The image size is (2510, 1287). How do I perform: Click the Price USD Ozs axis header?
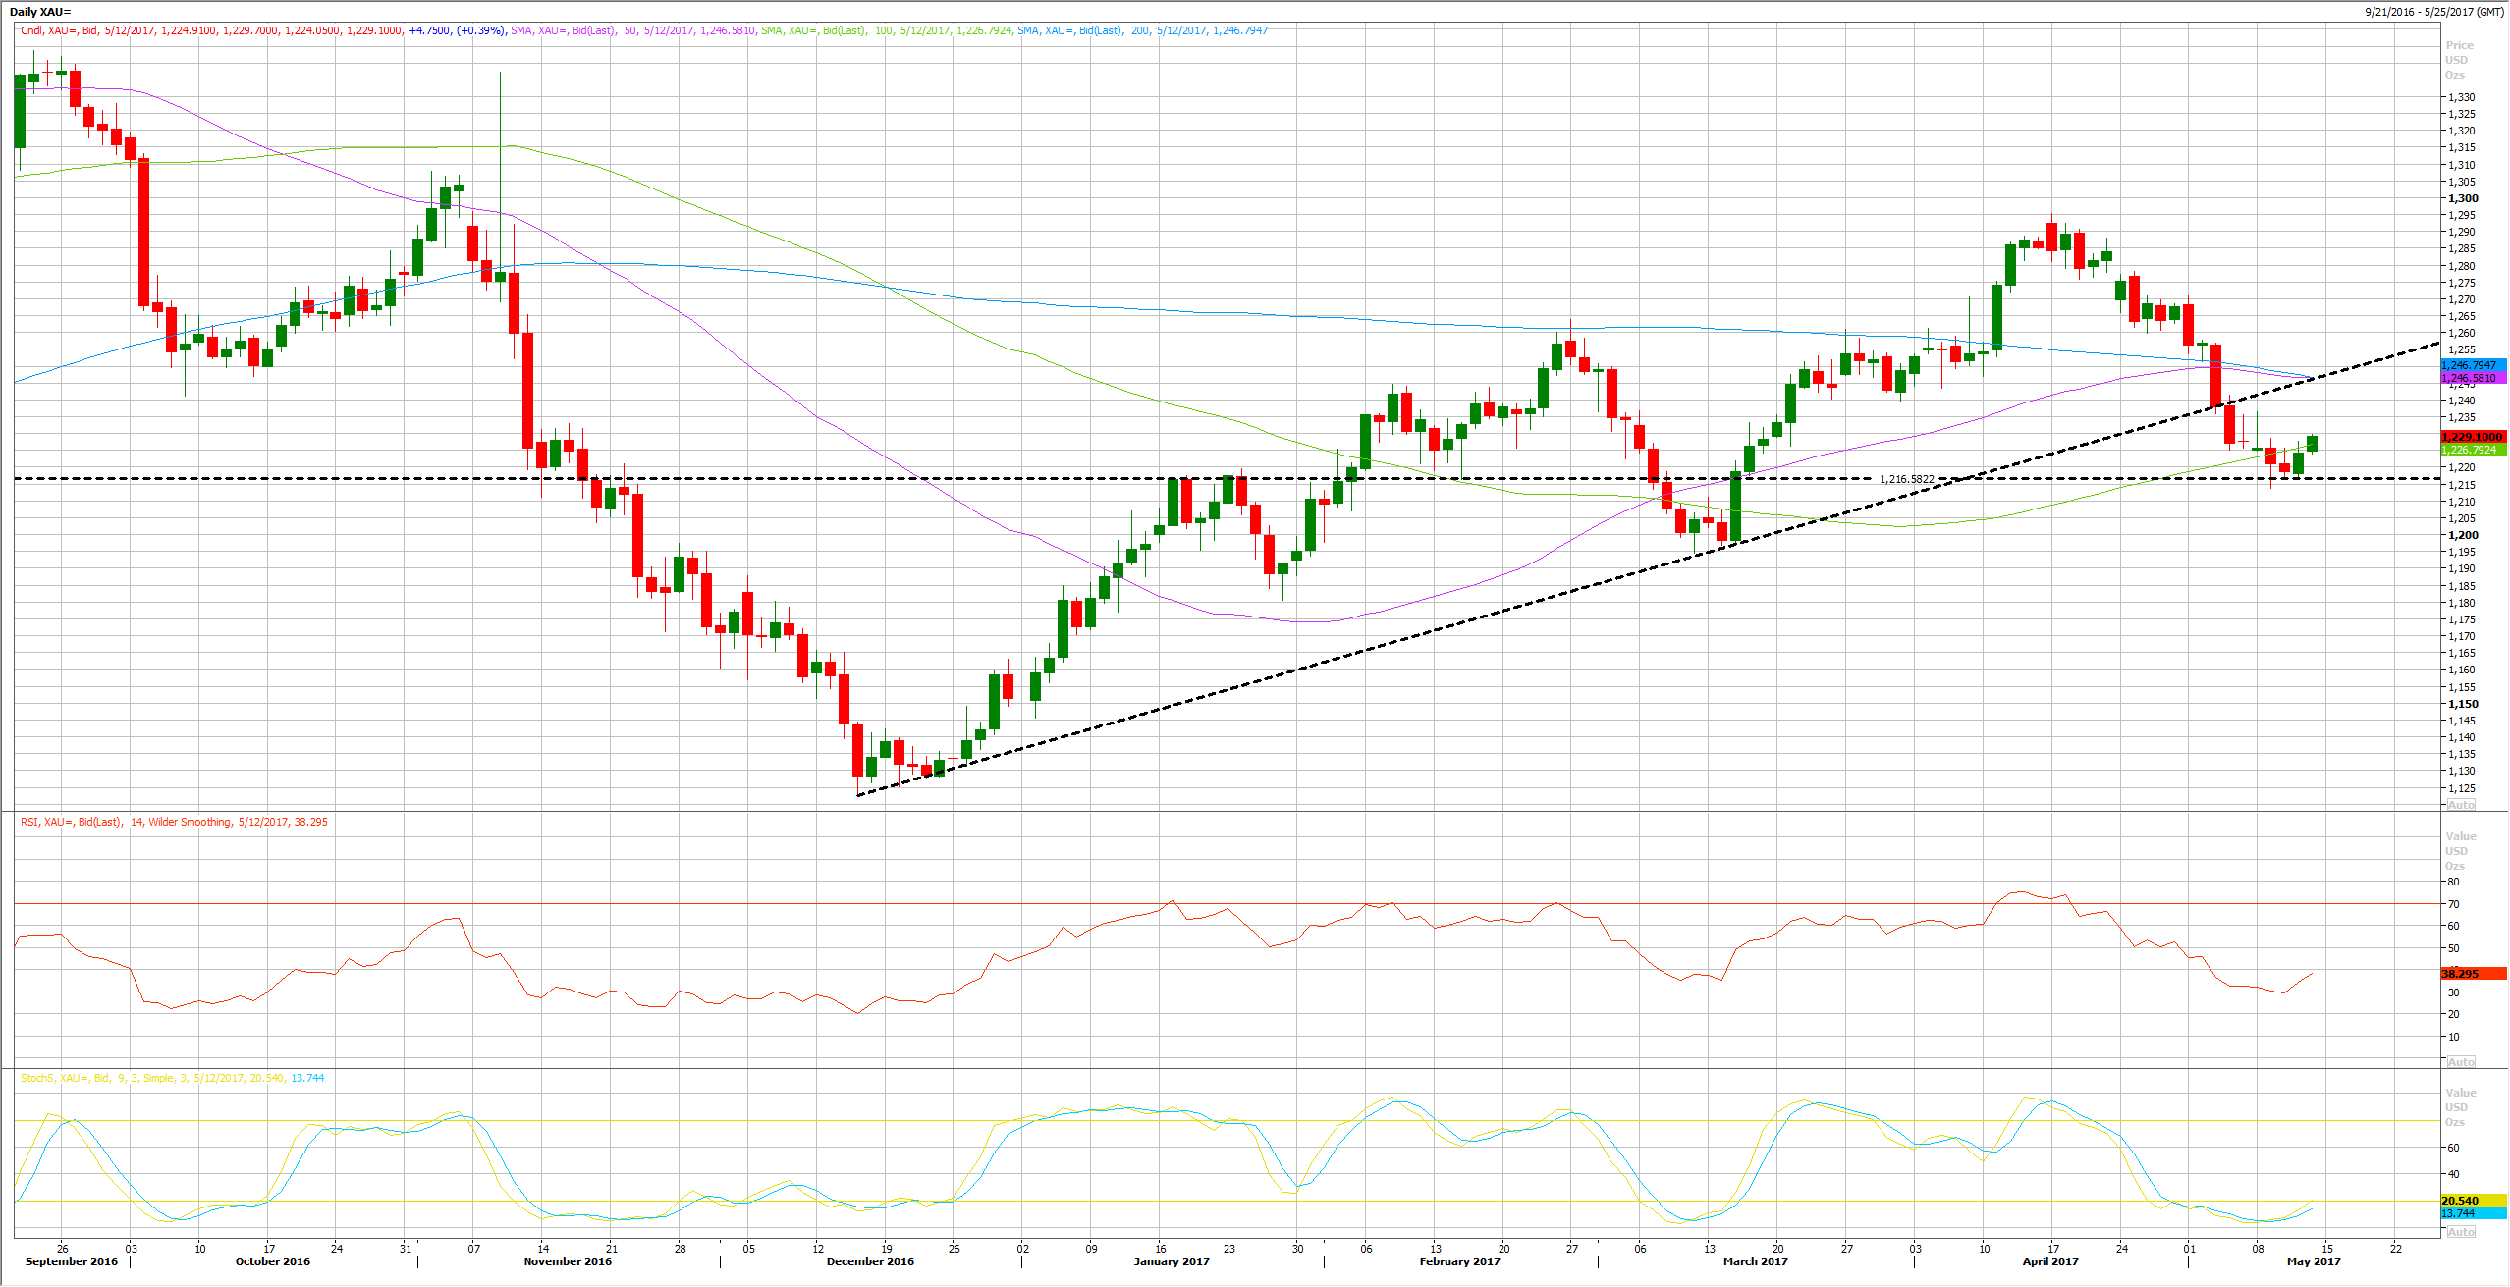[x=2459, y=60]
